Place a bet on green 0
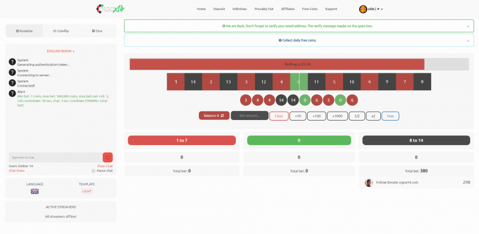479x234 pixels. coord(299,140)
